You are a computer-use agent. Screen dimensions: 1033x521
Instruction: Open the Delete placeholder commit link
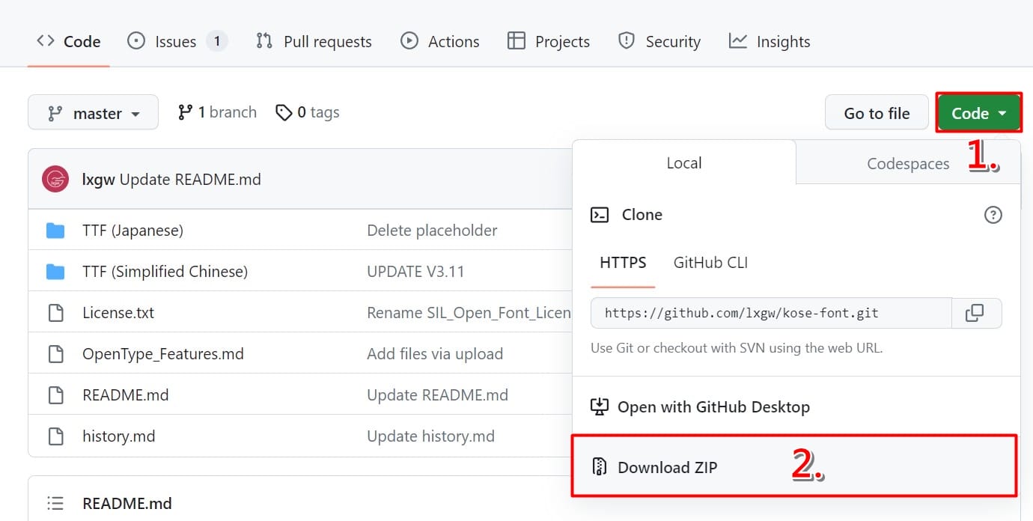coord(432,231)
